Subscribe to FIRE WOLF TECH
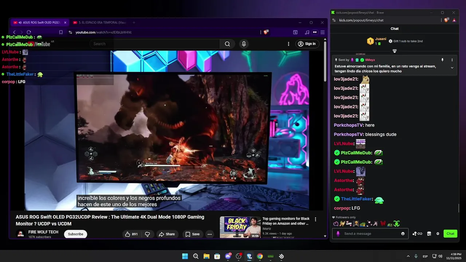466x262 pixels. (76, 234)
